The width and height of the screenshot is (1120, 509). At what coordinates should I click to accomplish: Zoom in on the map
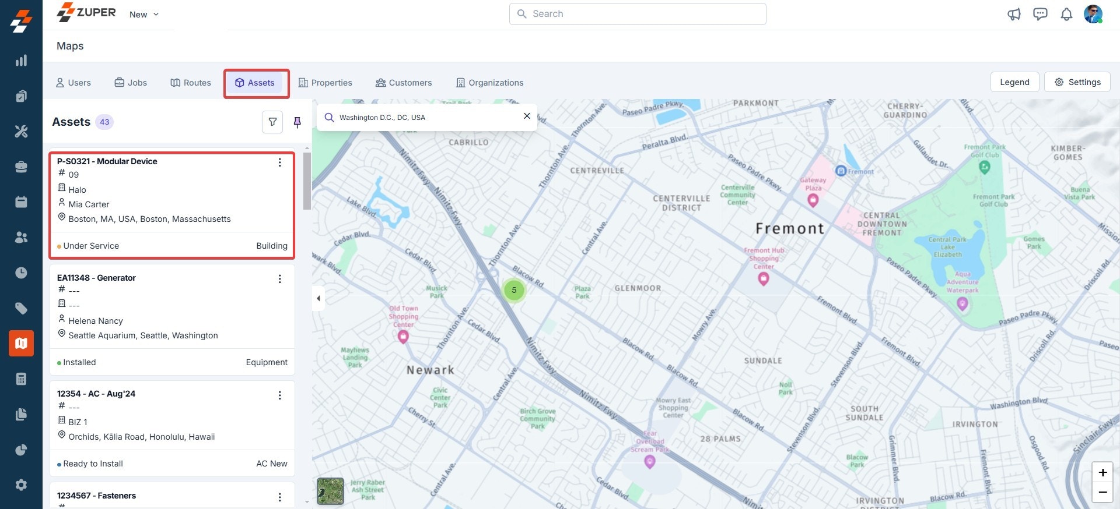(1102, 472)
